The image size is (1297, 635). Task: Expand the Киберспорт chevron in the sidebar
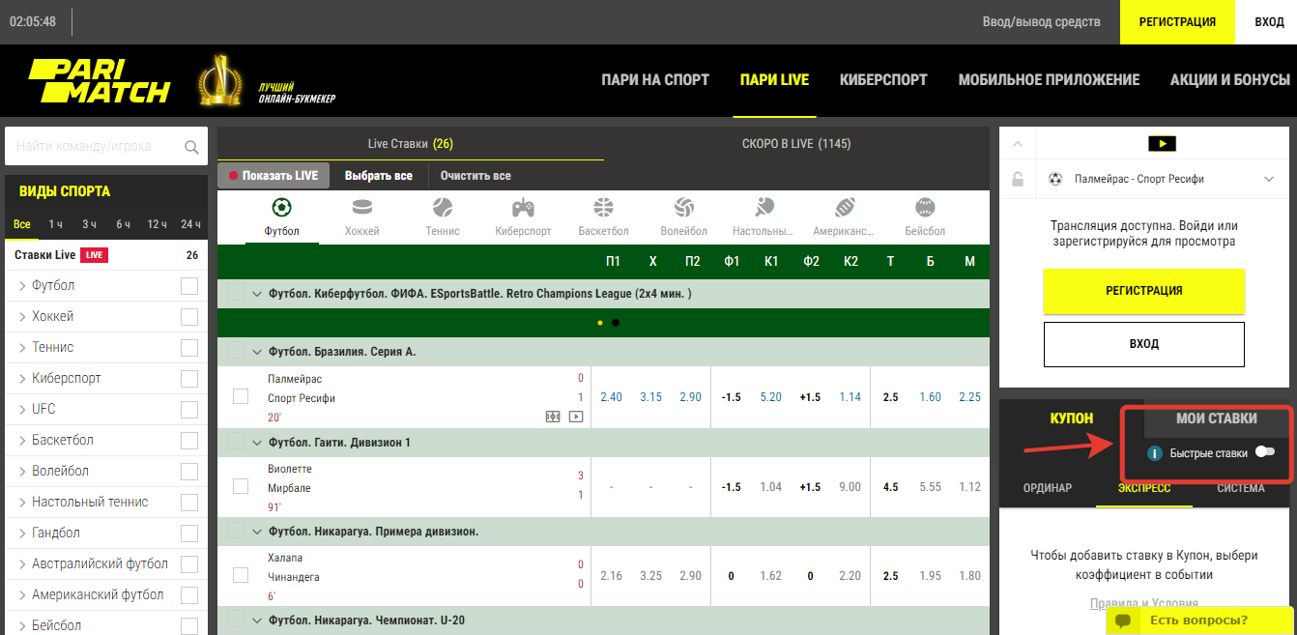[x=22, y=379]
